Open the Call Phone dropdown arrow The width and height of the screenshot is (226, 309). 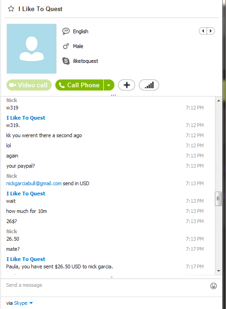tap(109, 85)
